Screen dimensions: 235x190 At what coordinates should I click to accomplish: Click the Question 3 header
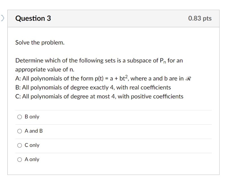point(33,18)
